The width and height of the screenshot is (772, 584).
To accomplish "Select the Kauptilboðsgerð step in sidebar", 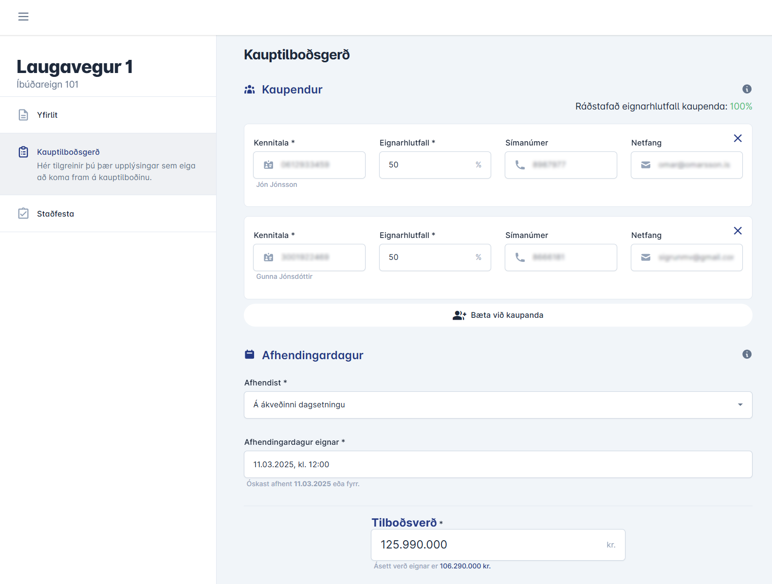I will click(68, 152).
